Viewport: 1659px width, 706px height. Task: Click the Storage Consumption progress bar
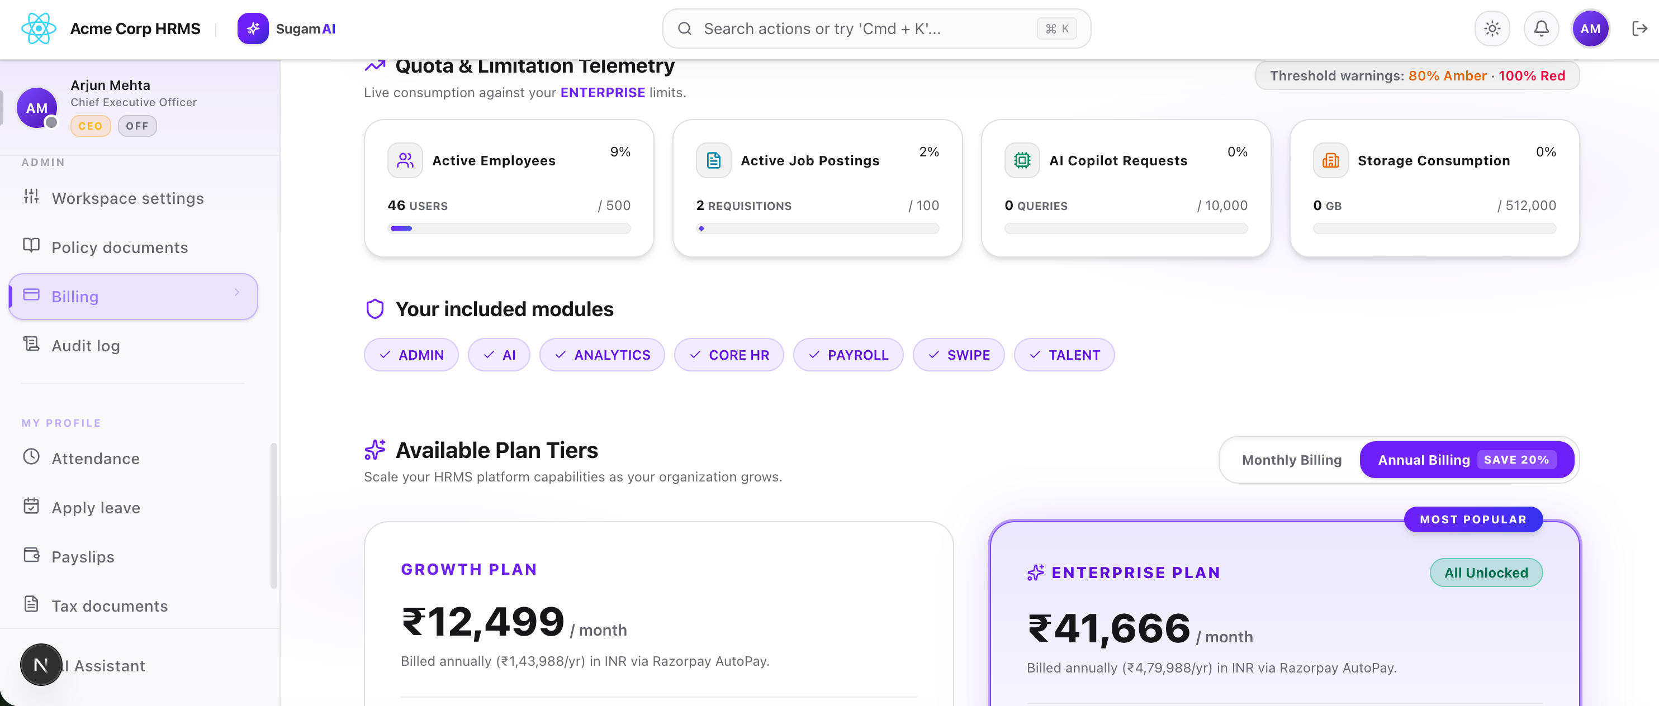click(x=1434, y=228)
